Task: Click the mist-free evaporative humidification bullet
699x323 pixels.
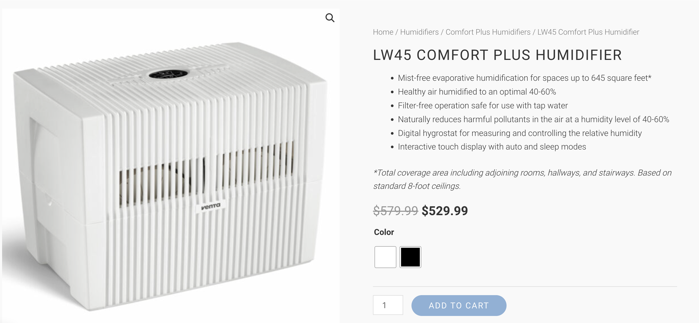Action: coord(524,78)
